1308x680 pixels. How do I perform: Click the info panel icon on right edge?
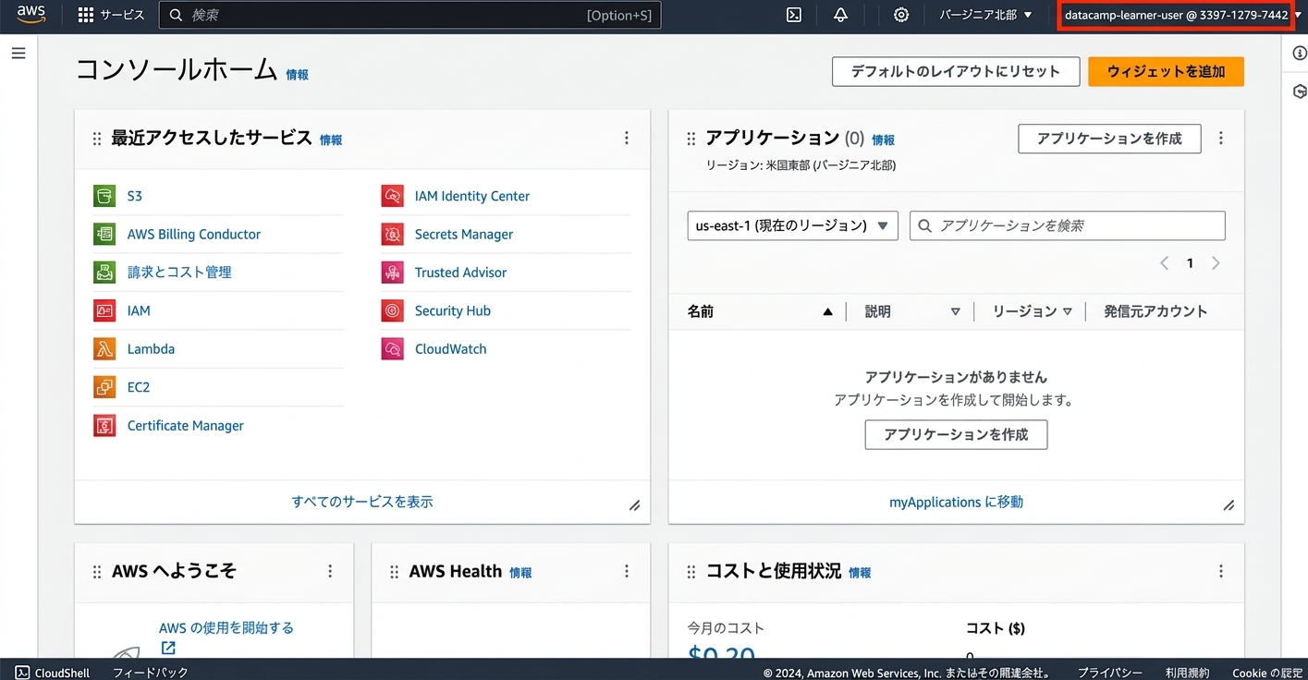pyautogui.click(x=1300, y=54)
